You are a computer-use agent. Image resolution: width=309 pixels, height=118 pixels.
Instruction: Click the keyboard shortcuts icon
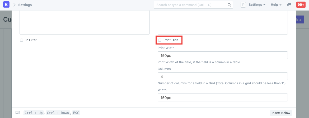[18, 113]
